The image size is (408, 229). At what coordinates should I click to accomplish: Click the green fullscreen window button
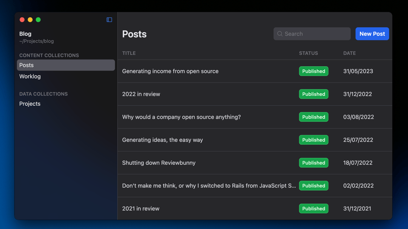pyautogui.click(x=38, y=20)
